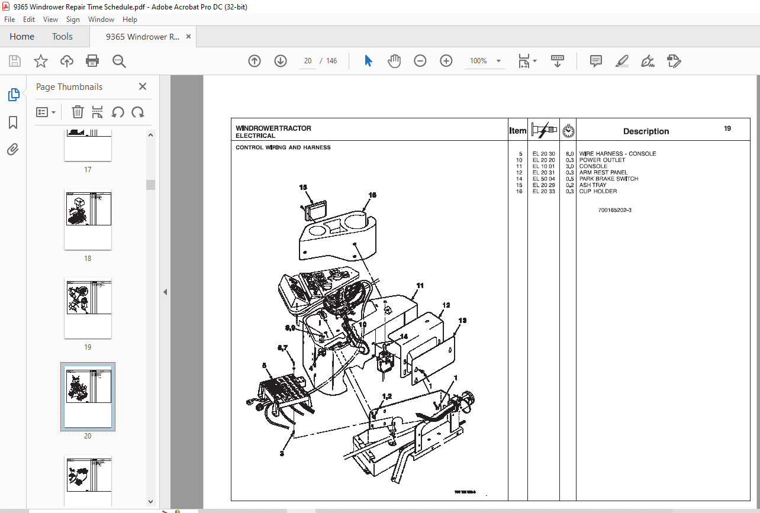Open the Bookmarks sidebar panel
Viewport: 760px width, 513px height.
pos(13,122)
